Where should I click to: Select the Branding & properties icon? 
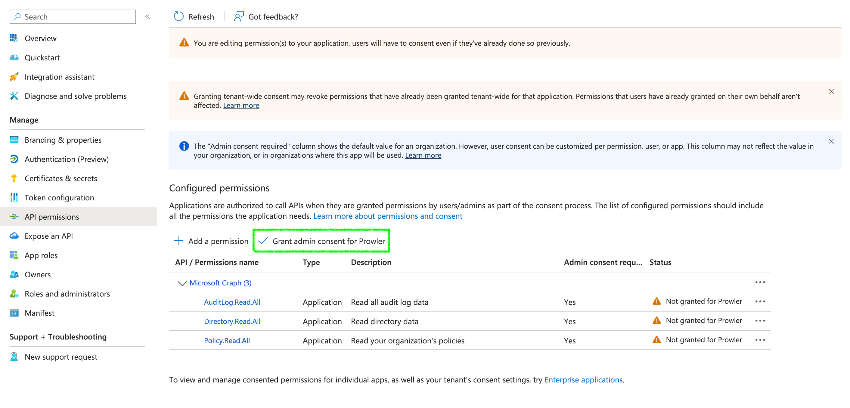[x=14, y=140]
